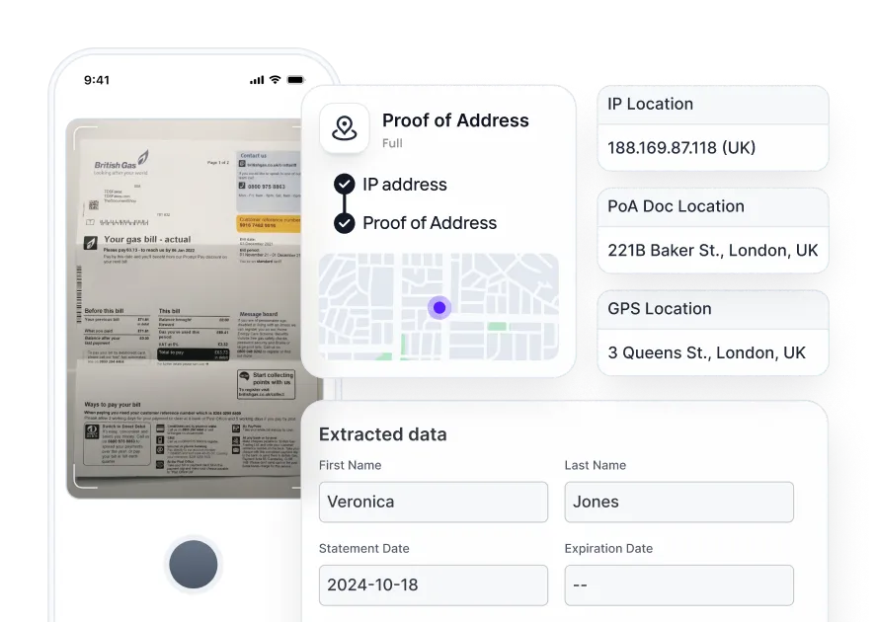Select the location marker on the map
This screenshot has width=877, height=622.
438,308
